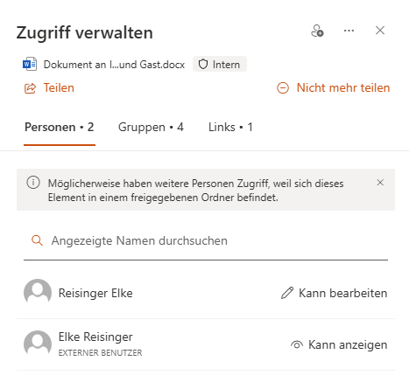Dismiss the shared folder notice banner
The height and width of the screenshot is (375, 409).
click(x=380, y=183)
